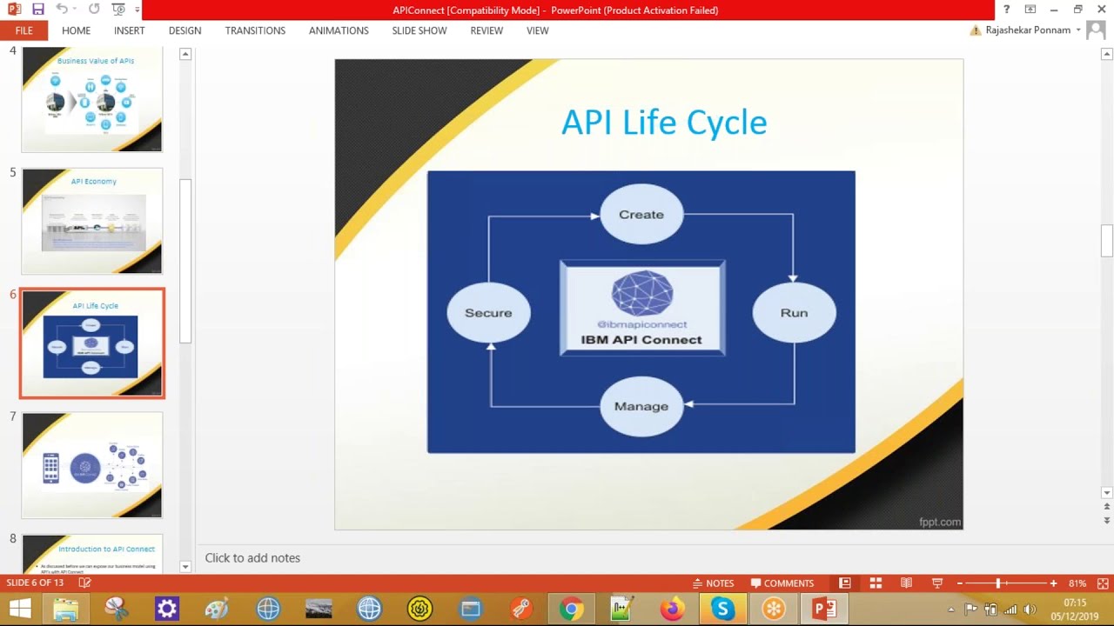Click the Ribbon Display Options icon

(x=1030, y=10)
